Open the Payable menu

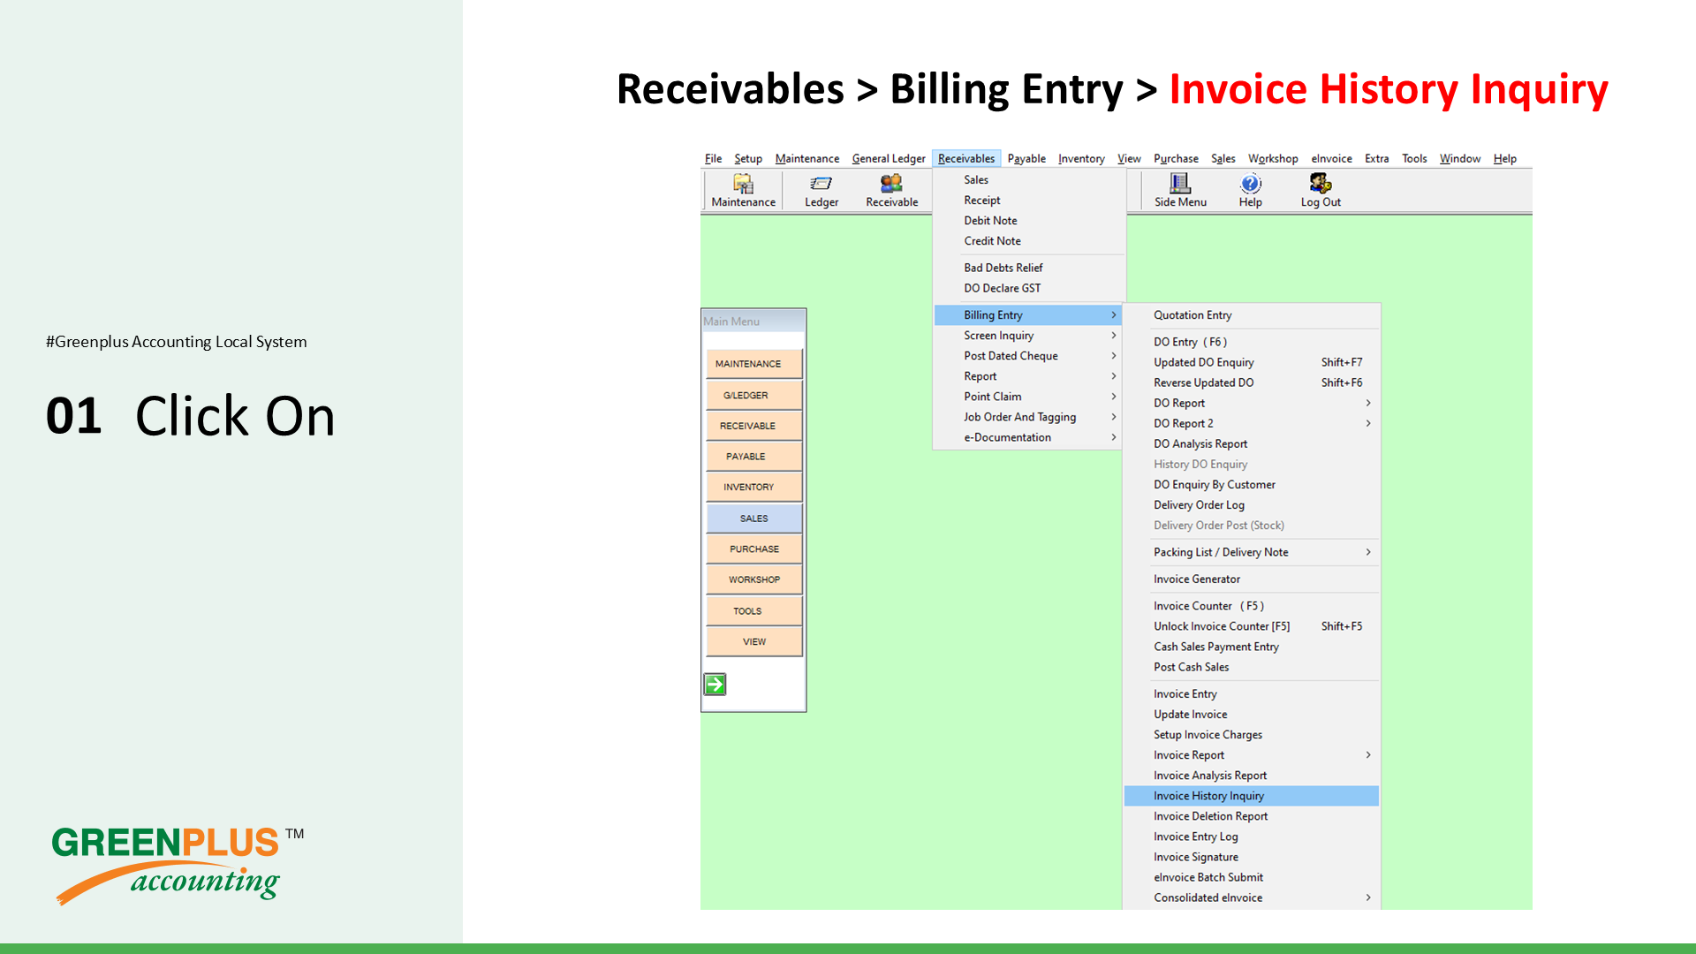click(1026, 159)
